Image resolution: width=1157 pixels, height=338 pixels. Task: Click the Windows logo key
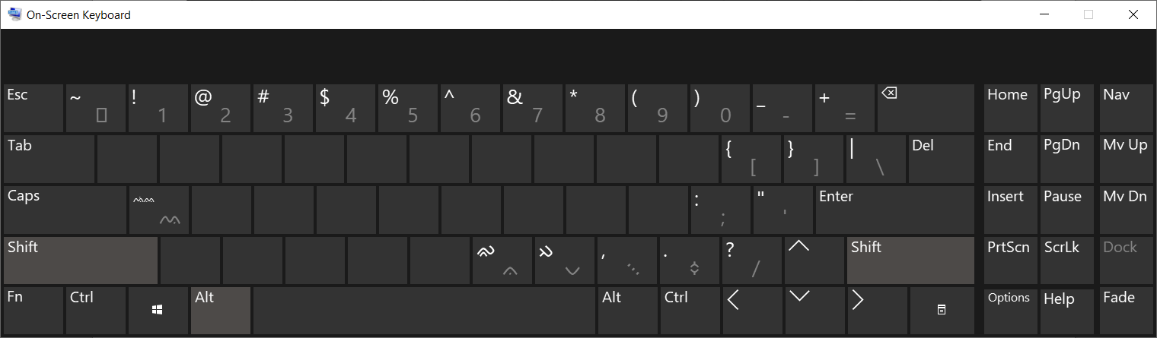tap(158, 310)
